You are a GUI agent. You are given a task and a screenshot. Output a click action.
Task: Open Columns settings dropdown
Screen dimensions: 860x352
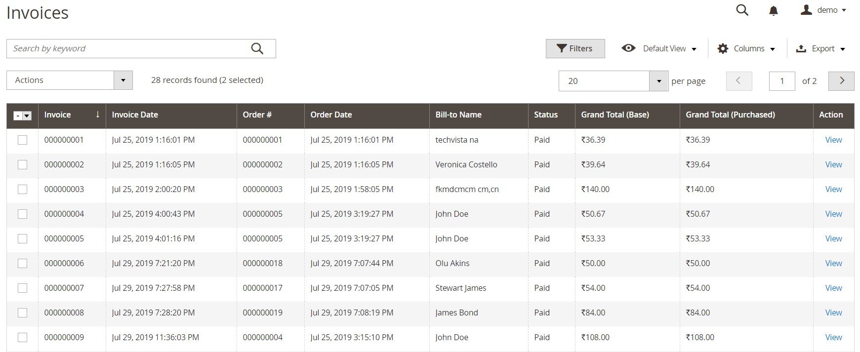[x=746, y=48]
